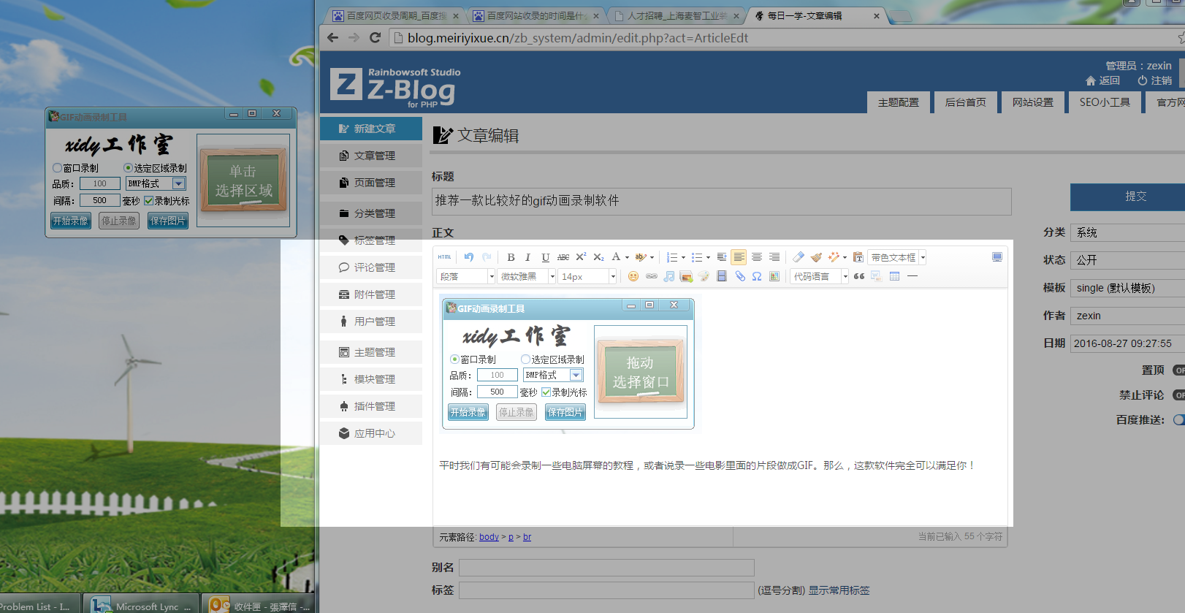Click the eraser clear-format icon
Screen dimensions: 1185x613
click(x=799, y=257)
